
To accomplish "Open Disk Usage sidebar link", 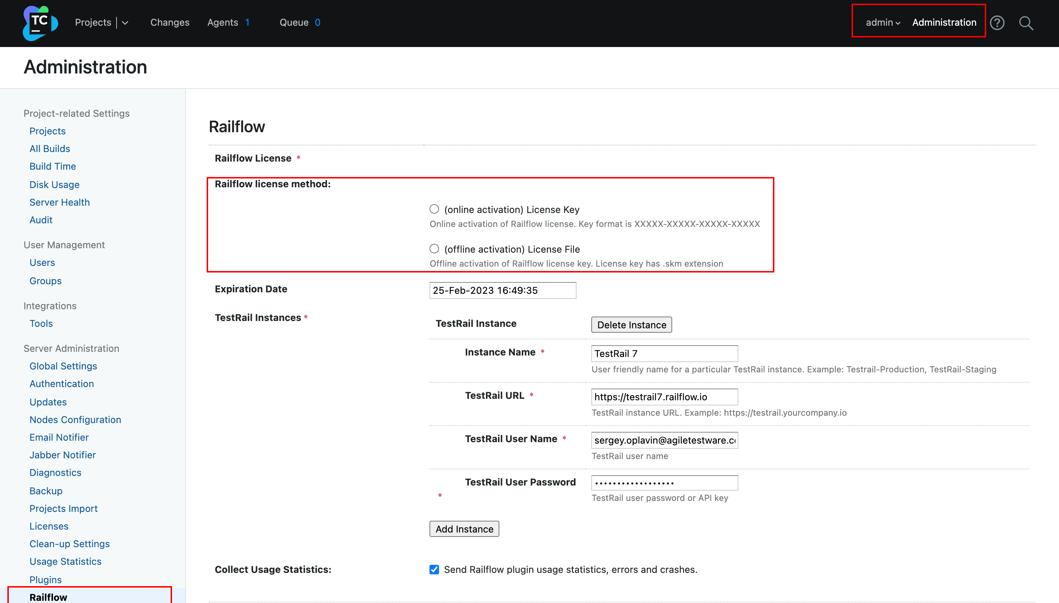I will pos(54,185).
